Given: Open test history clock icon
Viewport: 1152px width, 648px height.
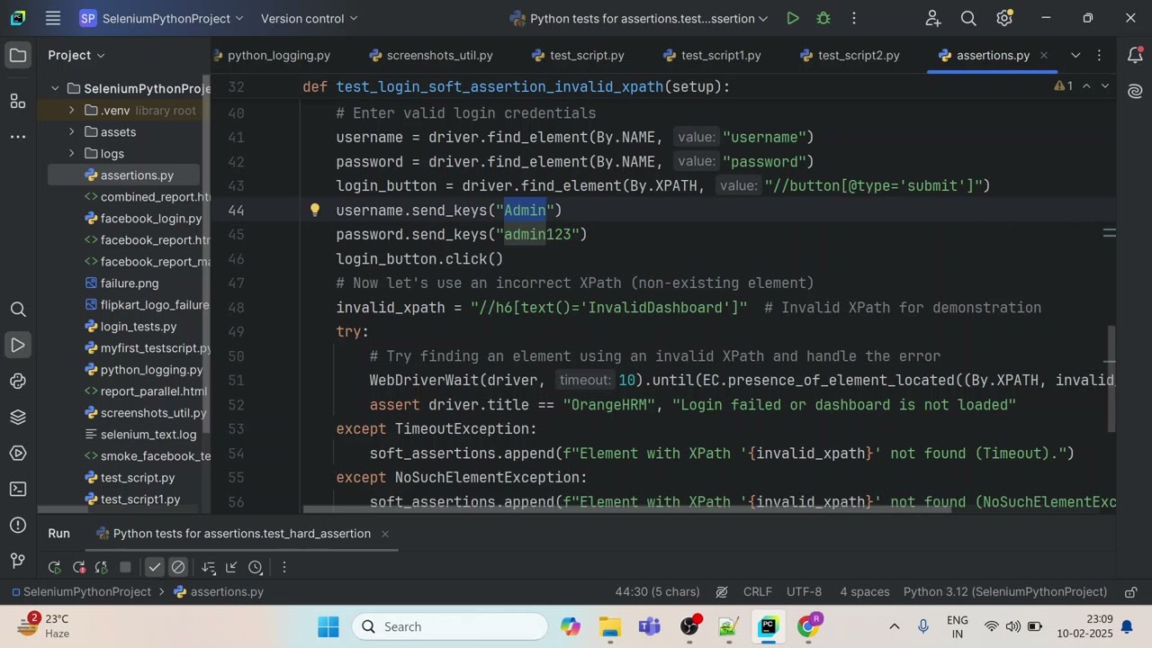Looking at the screenshot, I should 256,567.
